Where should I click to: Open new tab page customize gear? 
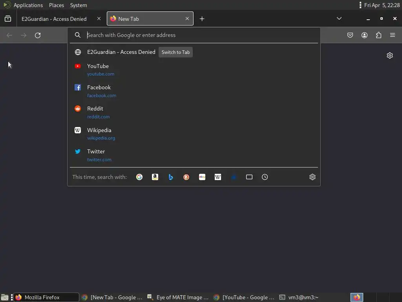coord(390,55)
